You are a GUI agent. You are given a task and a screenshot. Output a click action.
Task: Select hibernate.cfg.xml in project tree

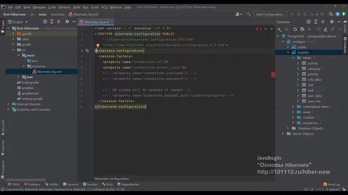pyautogui.click(x=41, y=71)
